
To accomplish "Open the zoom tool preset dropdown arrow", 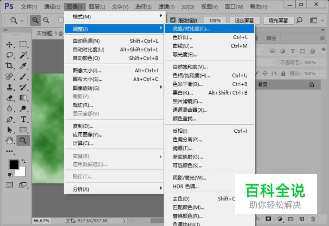I will pos(22,20).
